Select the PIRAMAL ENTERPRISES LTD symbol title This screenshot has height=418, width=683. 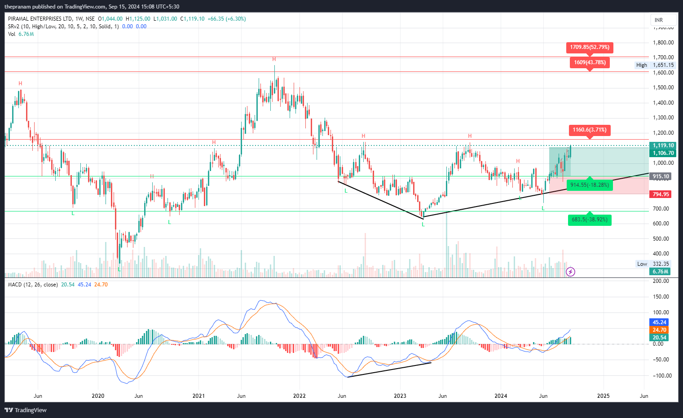pyautogui.click(x=40, y=19)
